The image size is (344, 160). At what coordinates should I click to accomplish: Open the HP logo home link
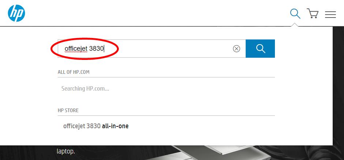click(16, 13)
